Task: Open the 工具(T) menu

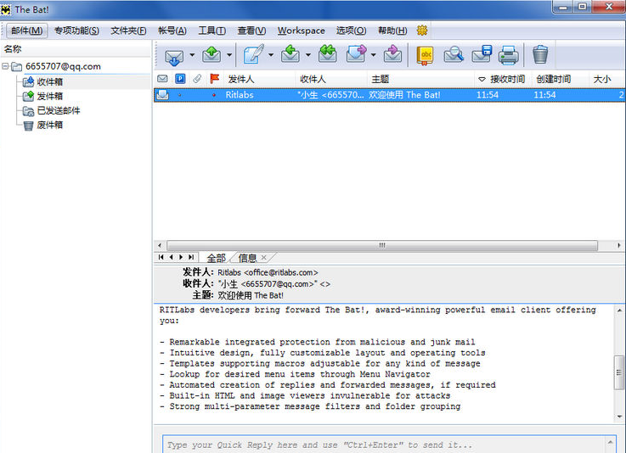Action: pyautogui.click(x=212, y=31)
